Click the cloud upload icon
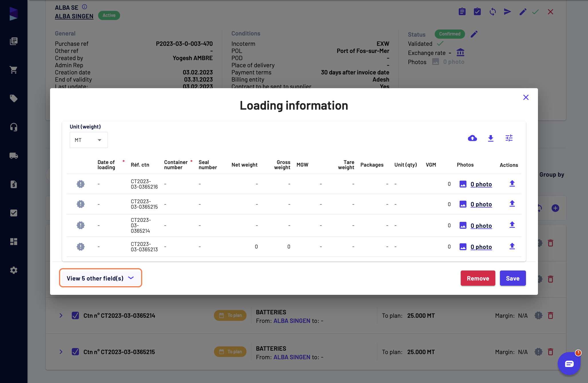588x383 pixels. pos(472,138)
